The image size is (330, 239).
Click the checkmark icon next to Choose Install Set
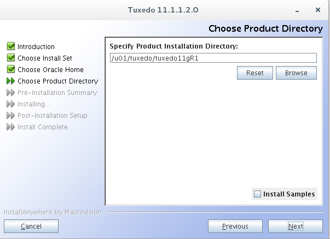[10, 58]
